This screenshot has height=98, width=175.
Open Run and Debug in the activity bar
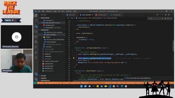tap(36, 26)
